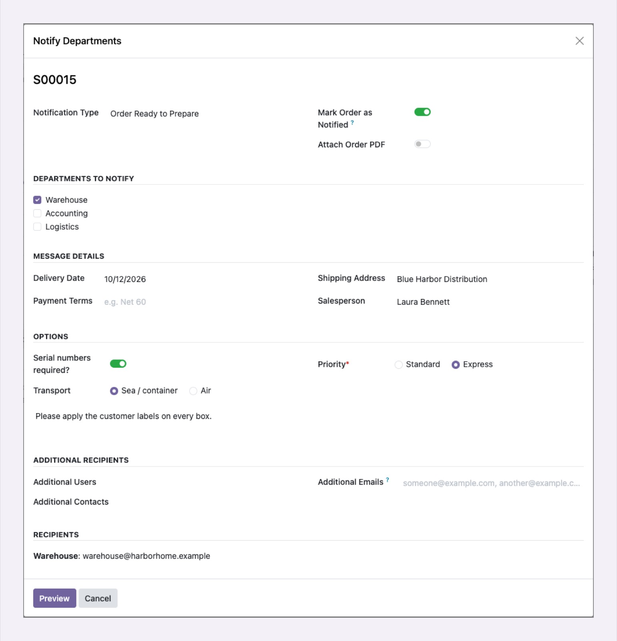
Task: Open help tooltip for Mark Order as Notified
Action: [352, 123]
